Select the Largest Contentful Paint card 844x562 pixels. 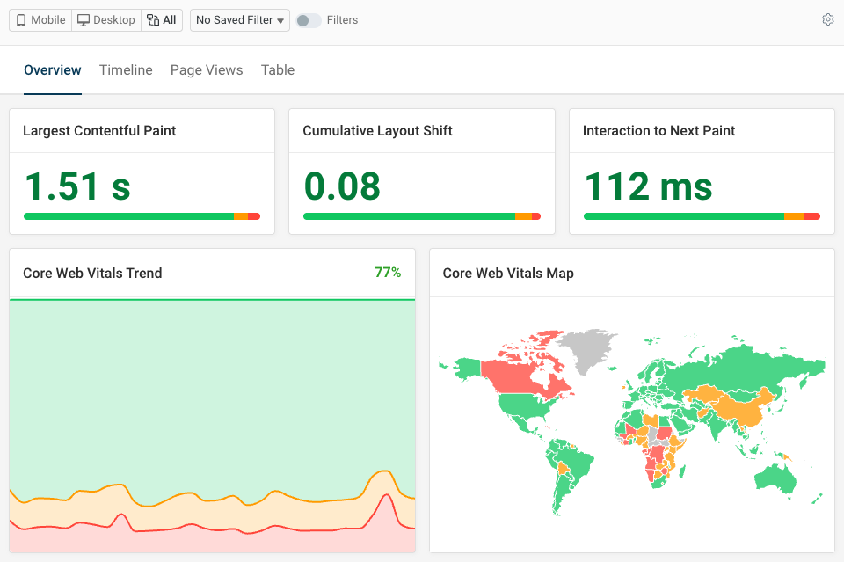[x=142, y=170]
